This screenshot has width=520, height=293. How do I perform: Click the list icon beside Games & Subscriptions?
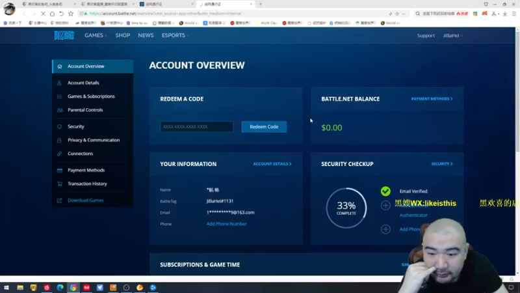tap(59, 96)
